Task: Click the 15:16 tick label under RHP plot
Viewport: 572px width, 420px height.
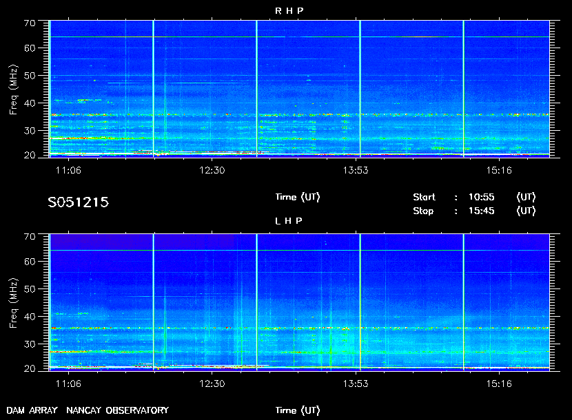Action: pyautogui.click(x=499, y=170)
